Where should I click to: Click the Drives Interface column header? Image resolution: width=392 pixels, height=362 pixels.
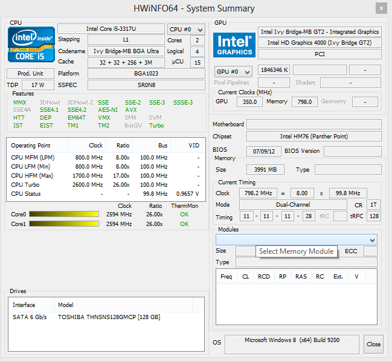pyautogui.click(x=31, y=305)
